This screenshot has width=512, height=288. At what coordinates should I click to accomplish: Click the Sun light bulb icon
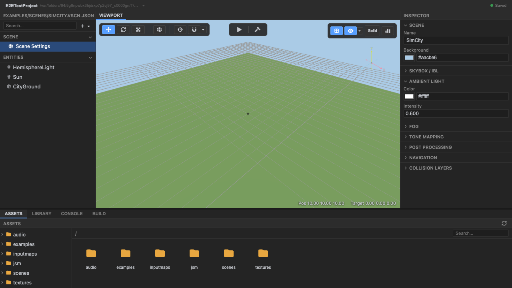tap(9, 77)
